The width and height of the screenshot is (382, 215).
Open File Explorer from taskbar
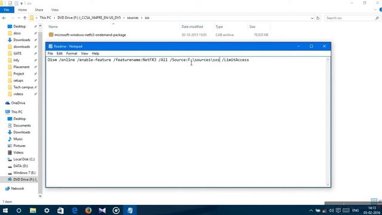tap(33, 210)
